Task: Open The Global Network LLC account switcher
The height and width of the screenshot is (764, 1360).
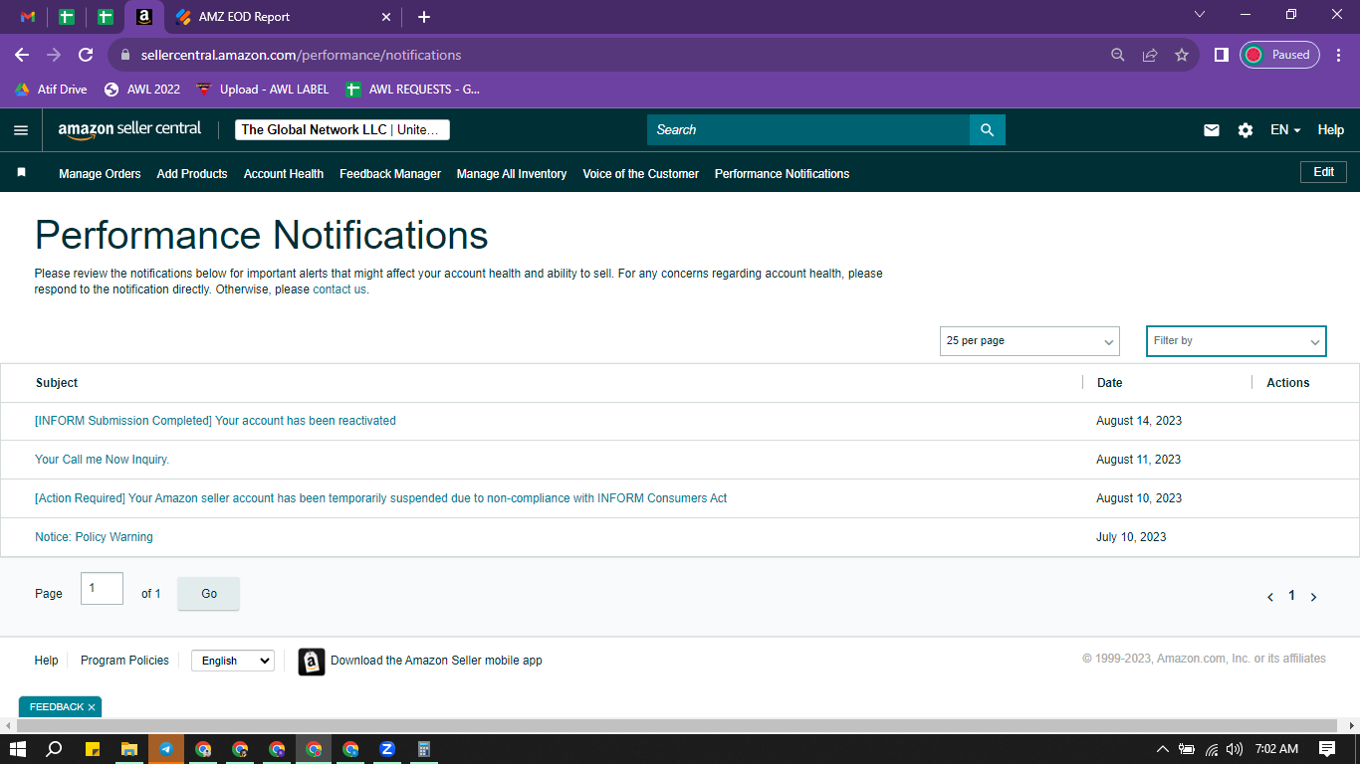Action: pyautogui.click(x=342, y=130)
